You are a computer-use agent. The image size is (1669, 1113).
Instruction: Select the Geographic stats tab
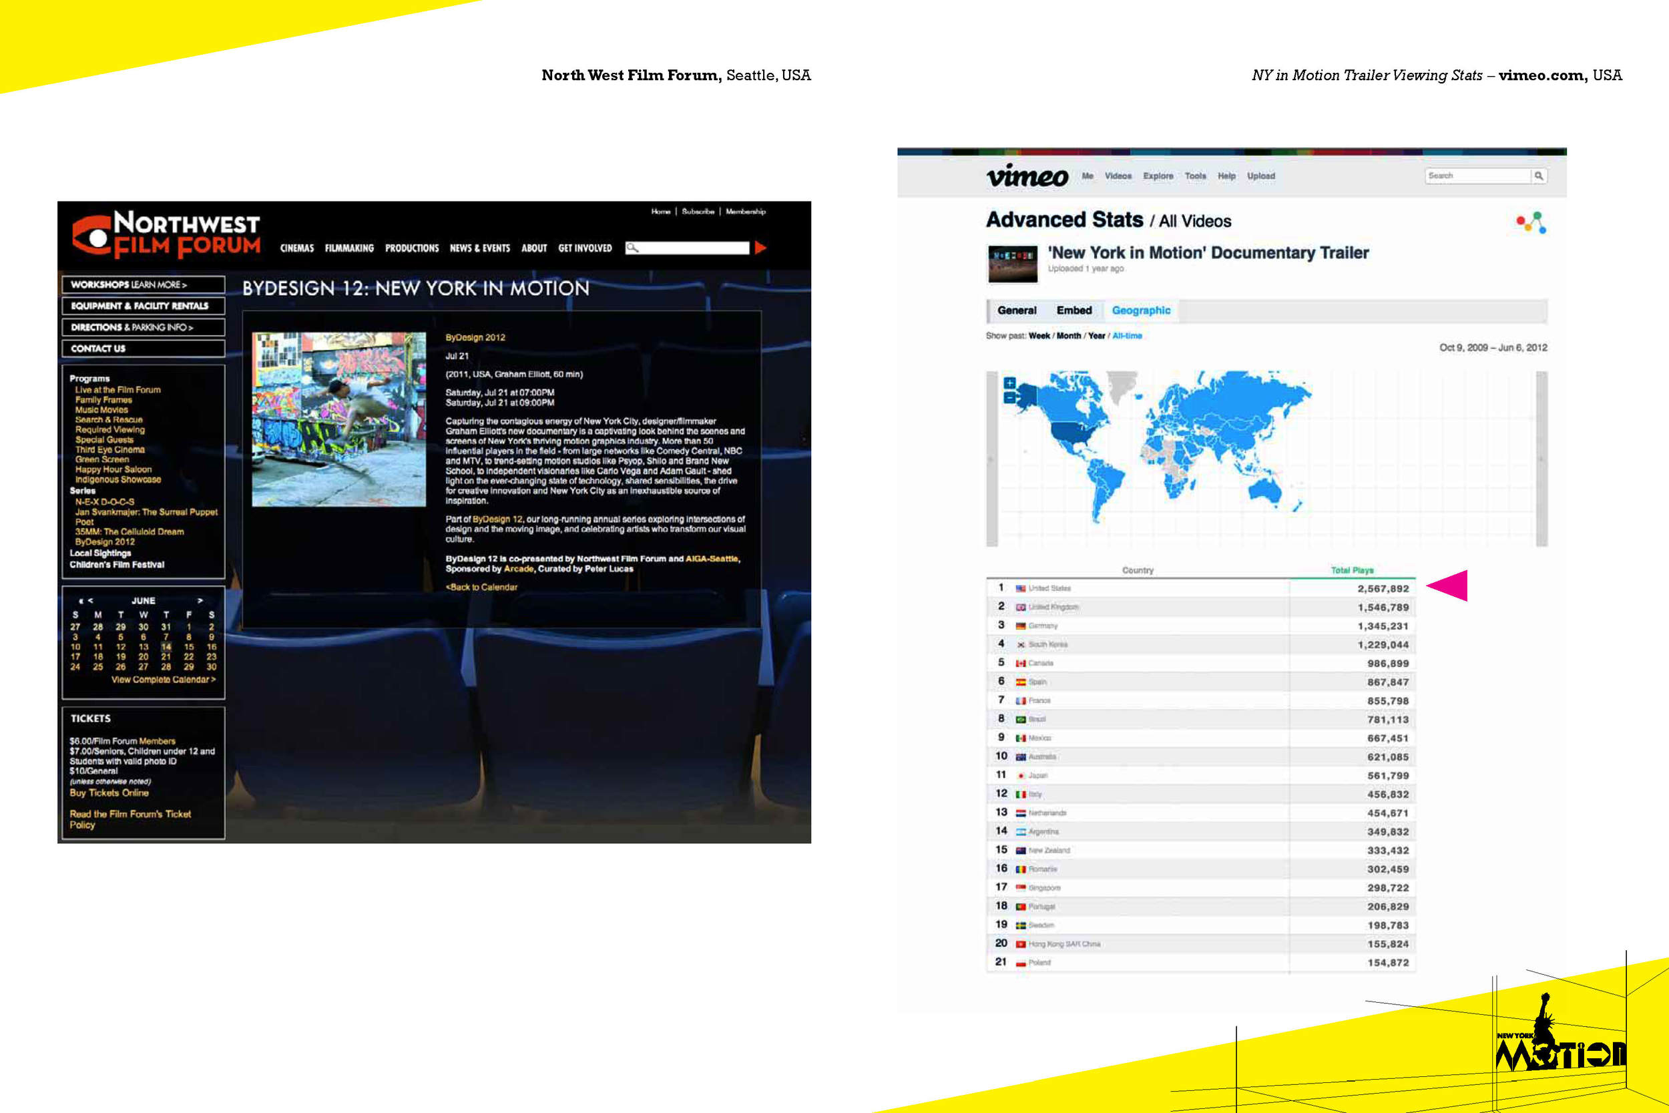tap(1141, 310)
